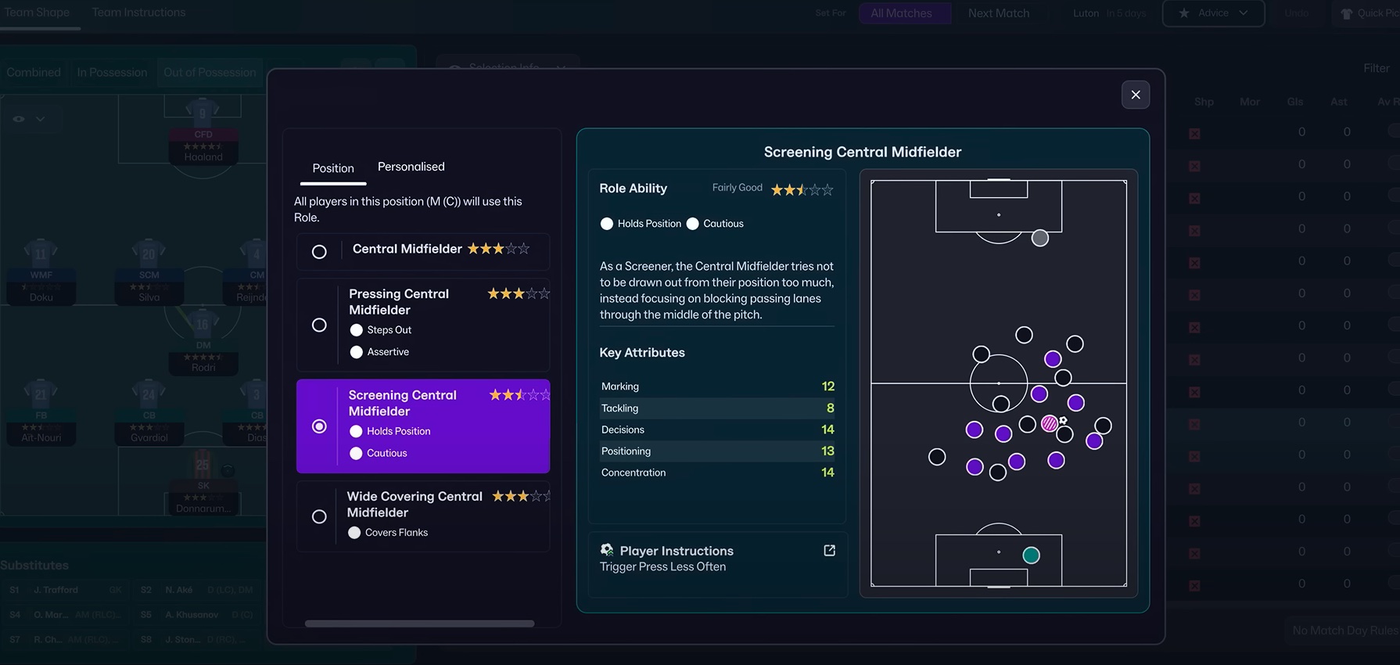Toggle the eye visibility icon on pitch panel
Image resolution: width=1400 pixels, height=665 pixels.
(x=19, y=119)
